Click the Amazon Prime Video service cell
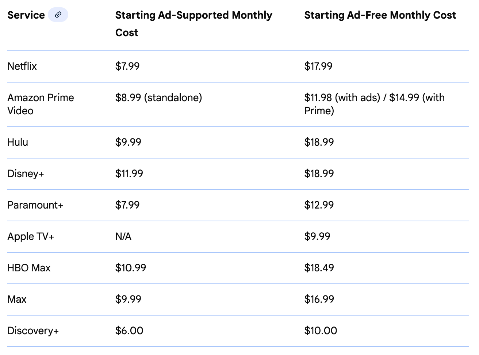 pyautogui.click(x=41, y=104)
